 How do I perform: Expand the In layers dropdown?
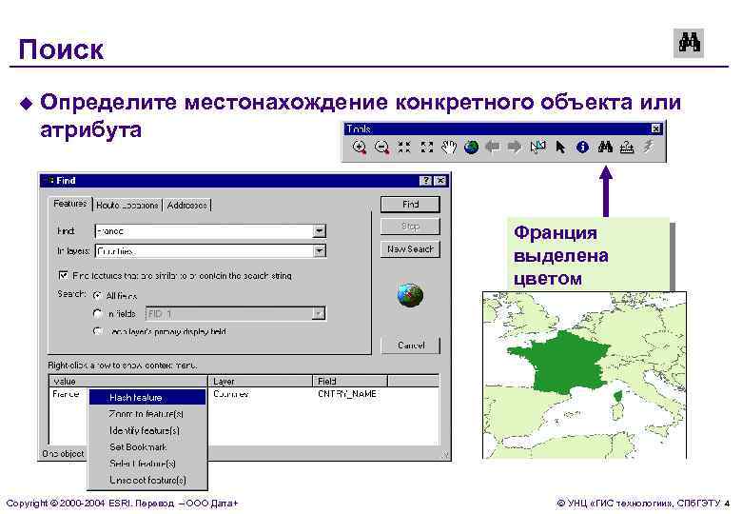point(320,251)
